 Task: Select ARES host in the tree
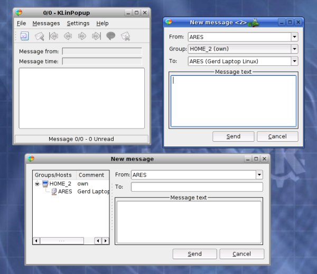(x=65, y=192)
